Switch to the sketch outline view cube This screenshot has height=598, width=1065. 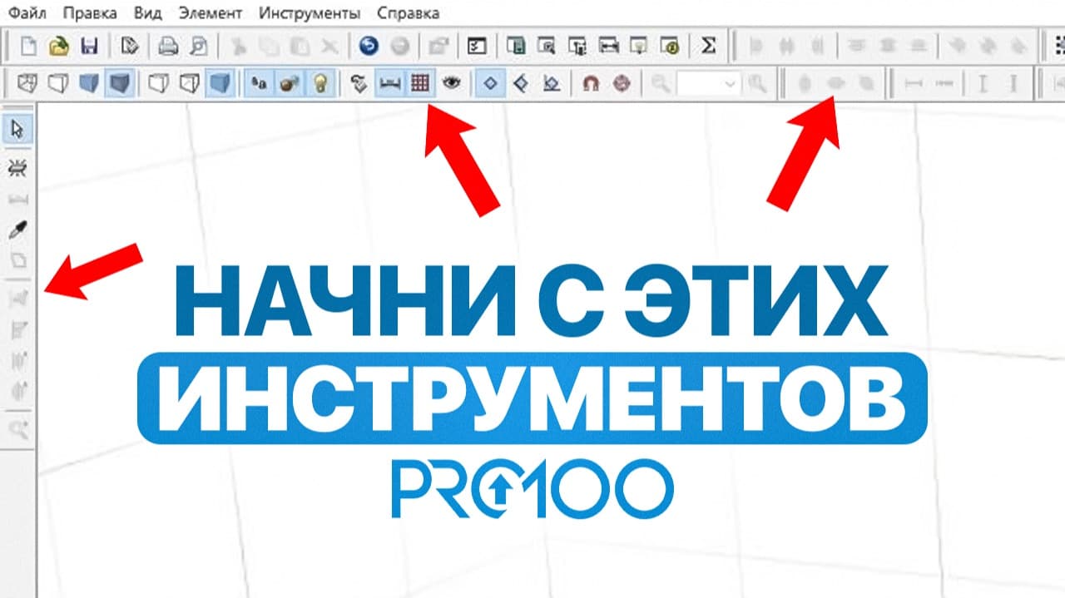(57, 83)
